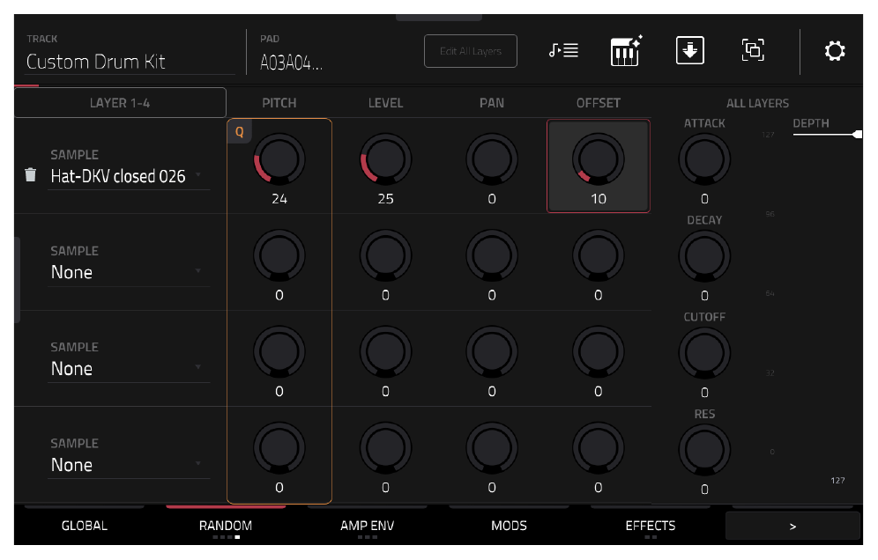This screenshot has height=560, width=878.
Task: Switch to the AMP ENV tab
Action: tap(368, 526)
